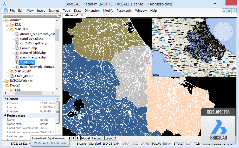The image size is (239, 148).
Task: Collapse the SHP UTM folder
Action: [x=7, y=30]
